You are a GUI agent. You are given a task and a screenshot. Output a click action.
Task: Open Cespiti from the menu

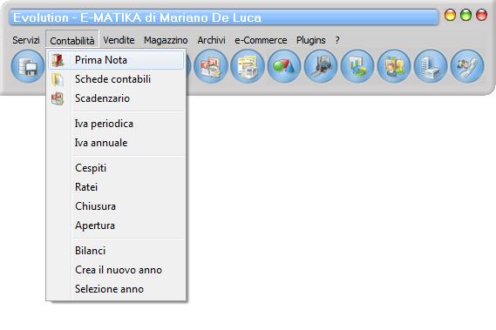[116, 168]
